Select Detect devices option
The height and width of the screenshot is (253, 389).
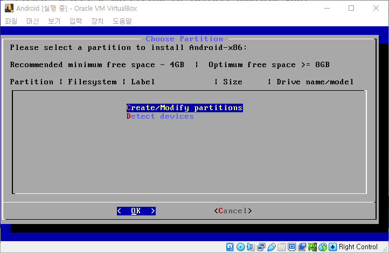click(x=160, y=116)
